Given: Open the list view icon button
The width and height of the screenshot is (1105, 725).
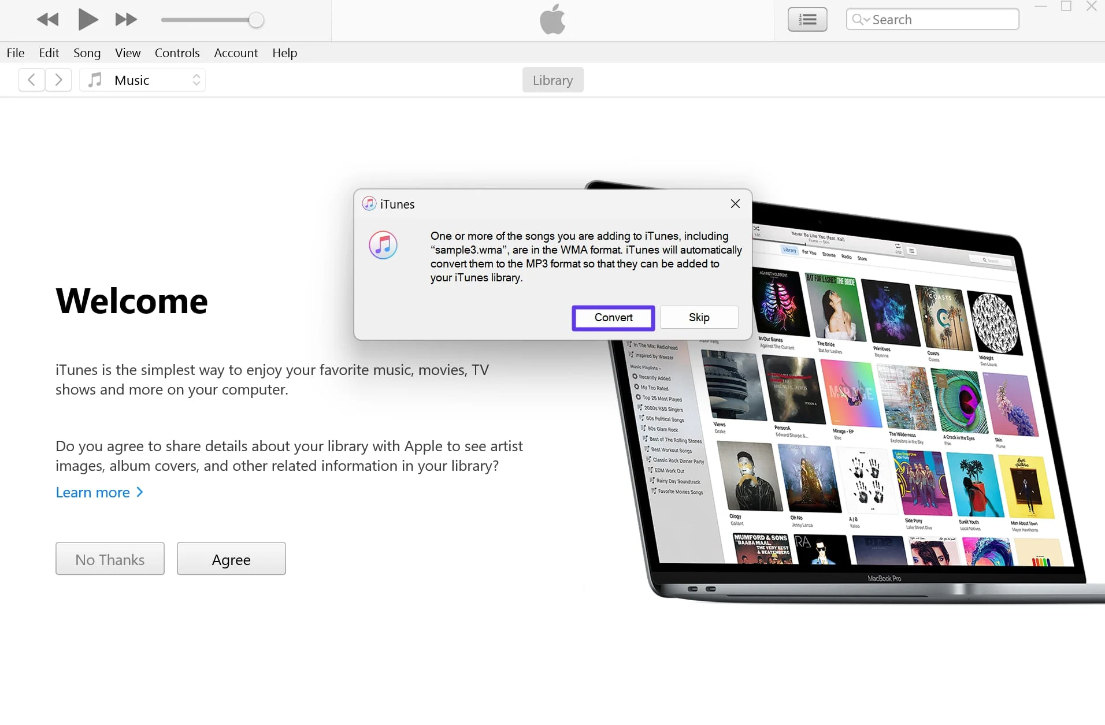Looking at the screenshot, I should [807, 20].
